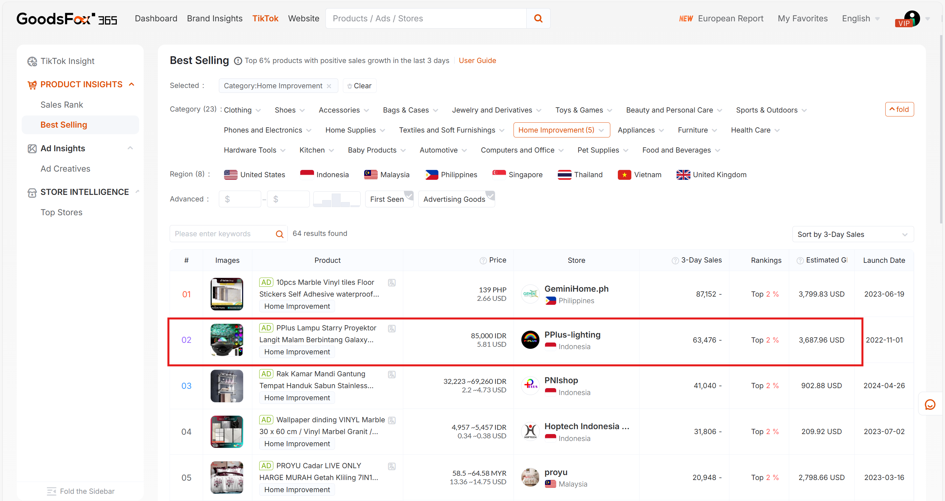This screenshot has width=945, height=501.
Task: Click the Price column help icon
Action: point(483,261)
